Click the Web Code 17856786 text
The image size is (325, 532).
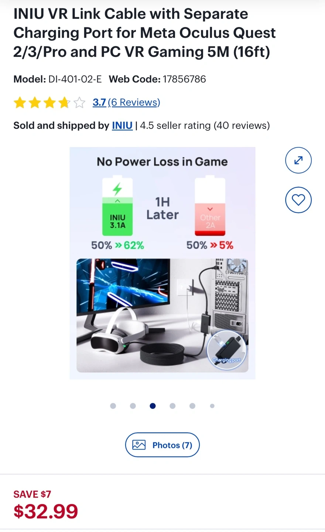157,79
